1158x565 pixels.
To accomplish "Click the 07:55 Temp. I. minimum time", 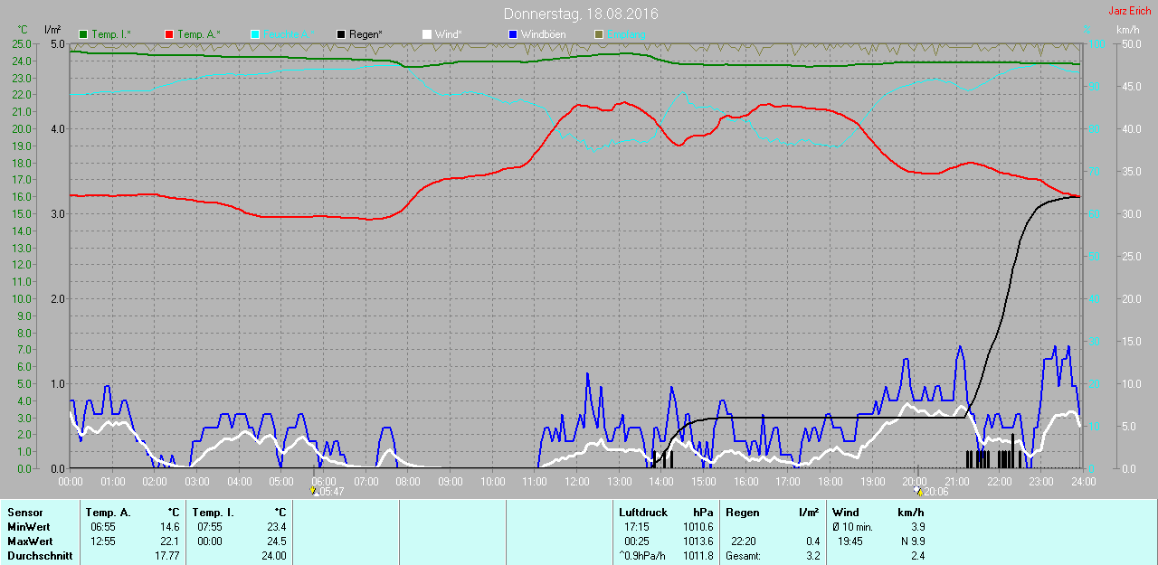I will 210,527.
